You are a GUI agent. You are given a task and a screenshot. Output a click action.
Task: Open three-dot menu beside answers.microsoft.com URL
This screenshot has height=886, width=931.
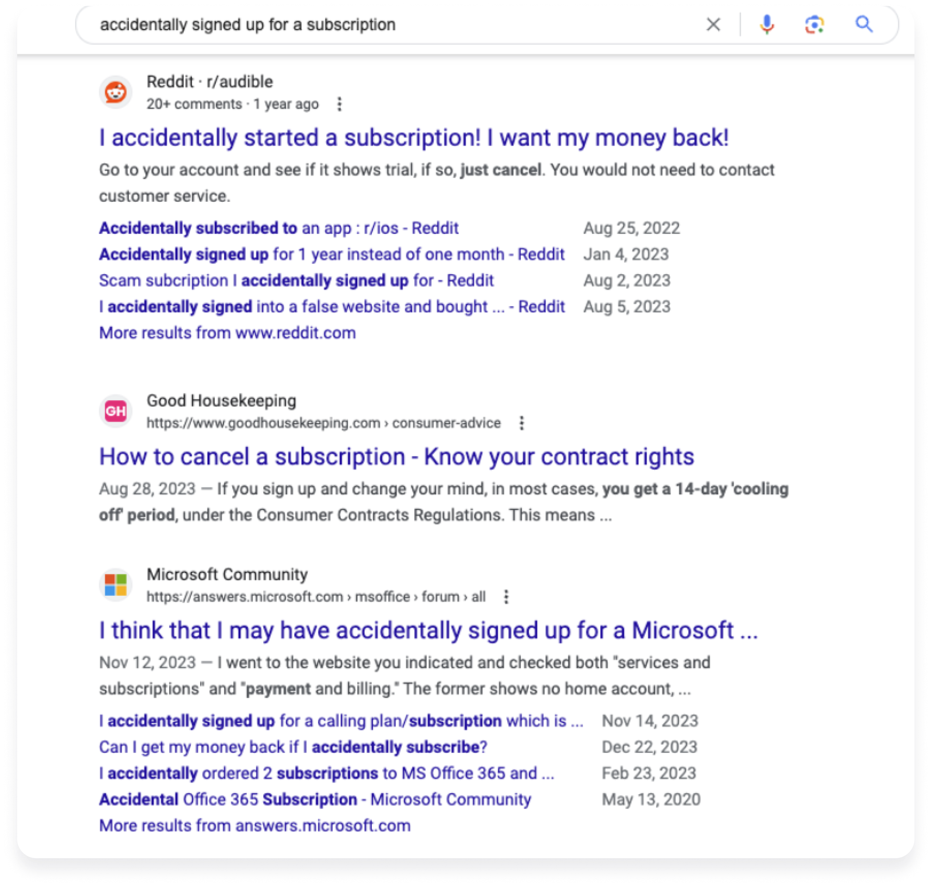click(x=506, y=597)
